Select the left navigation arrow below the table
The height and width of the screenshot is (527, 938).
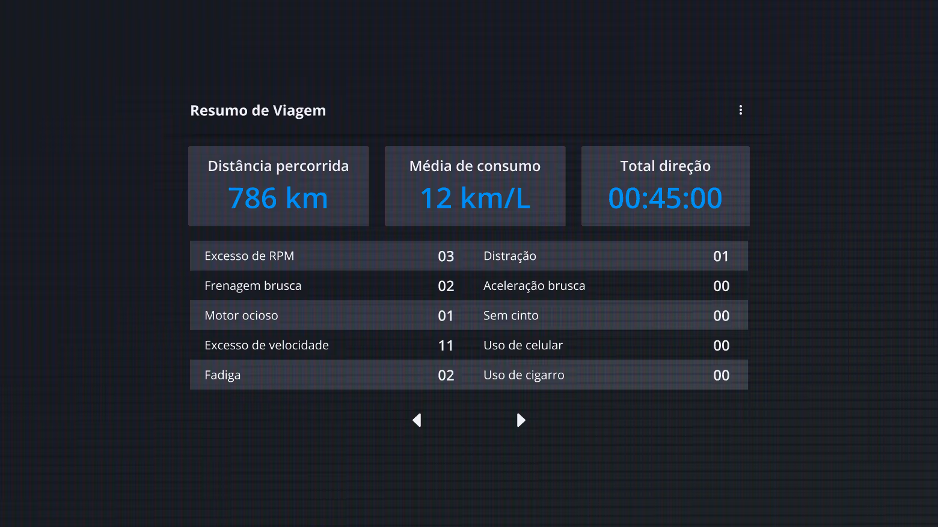pos(417,420)
